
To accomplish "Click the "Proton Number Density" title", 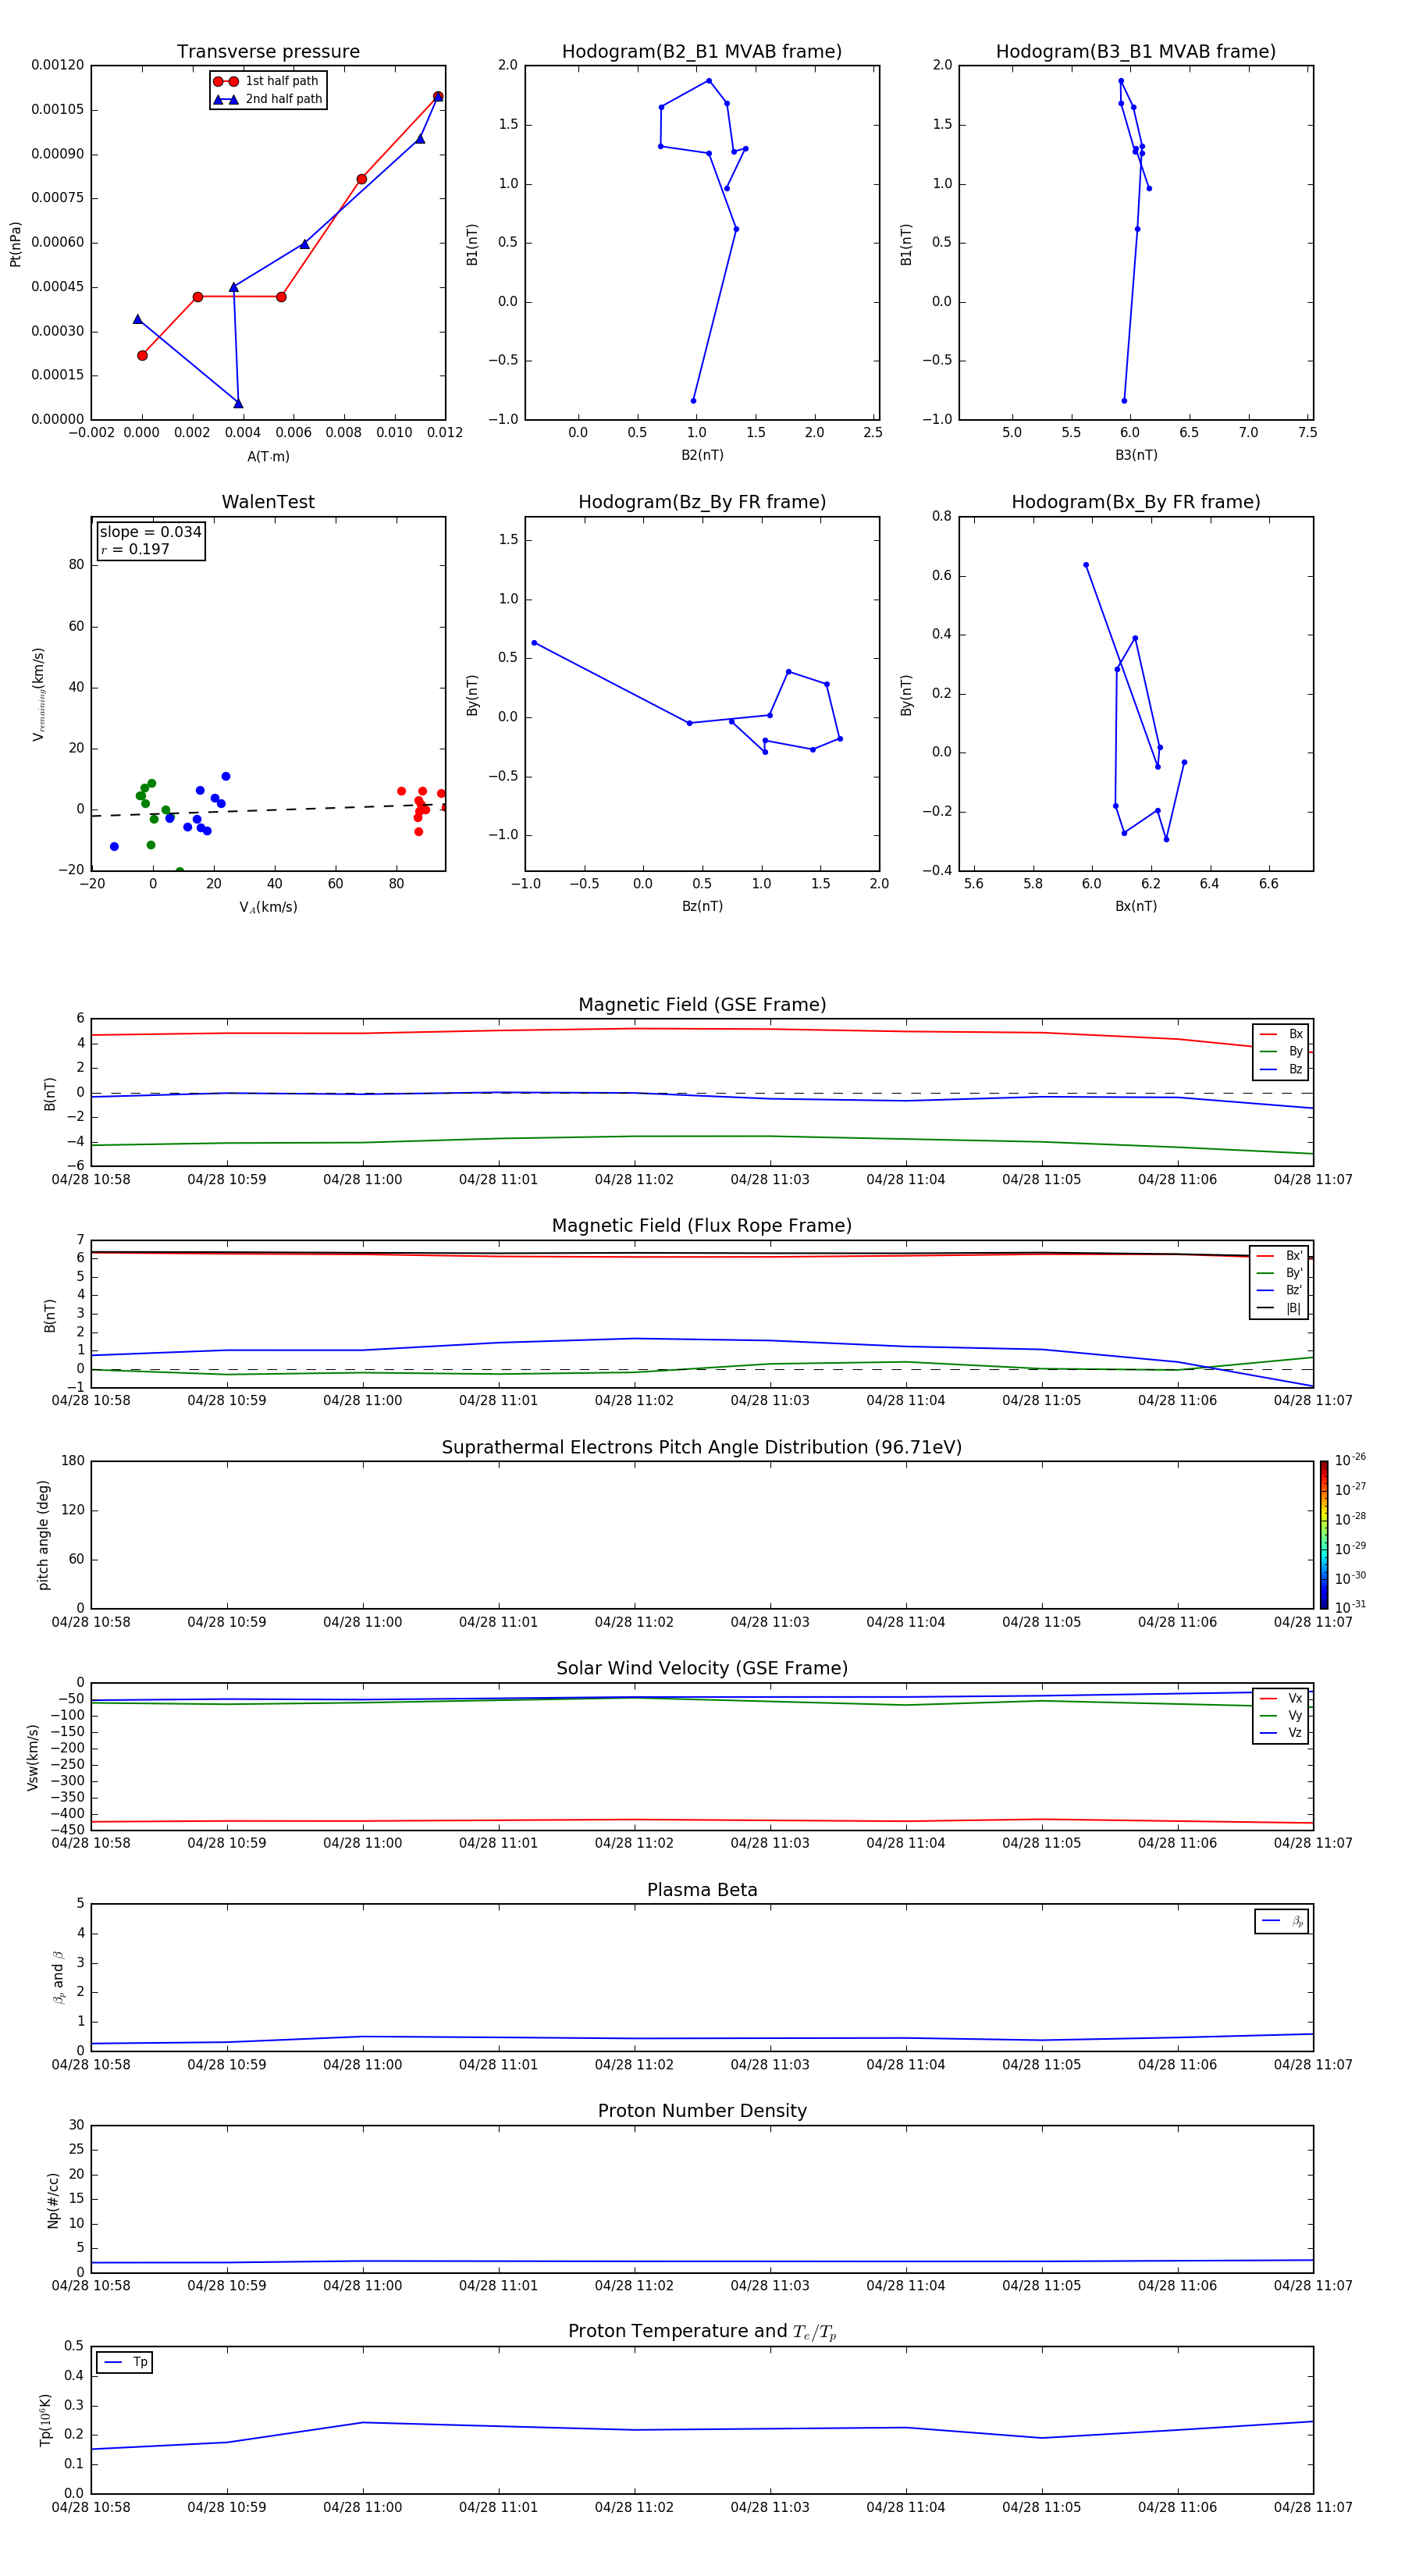I will (x=702, y=2111).
